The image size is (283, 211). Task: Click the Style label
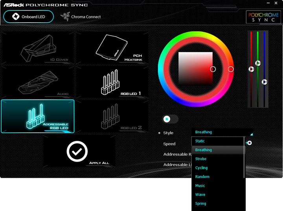pyautogui.click(x=168, y=133)
